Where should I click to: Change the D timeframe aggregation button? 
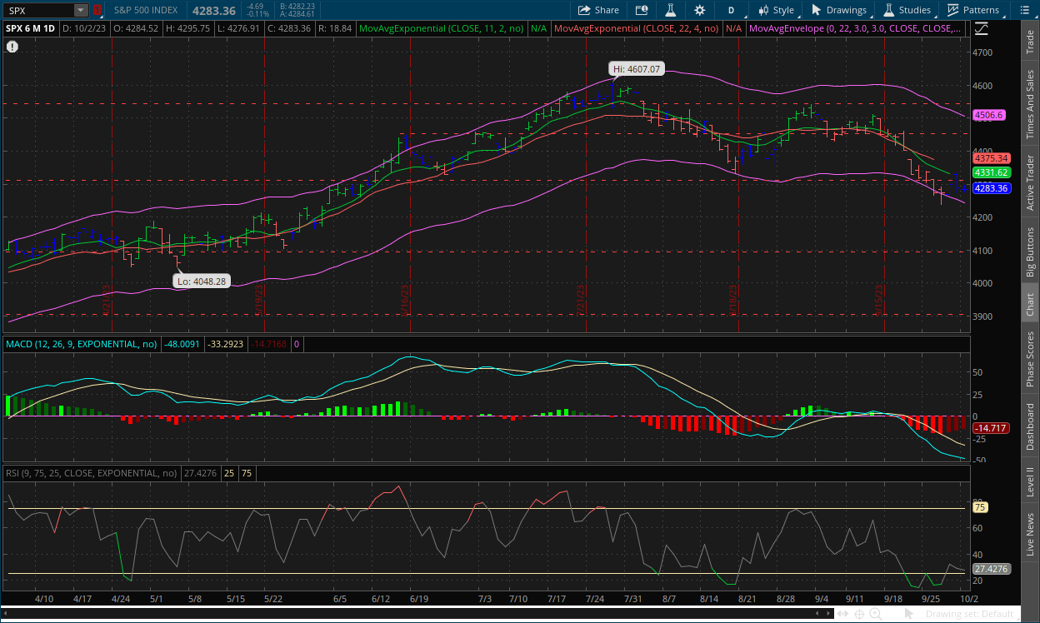point(731,10)
